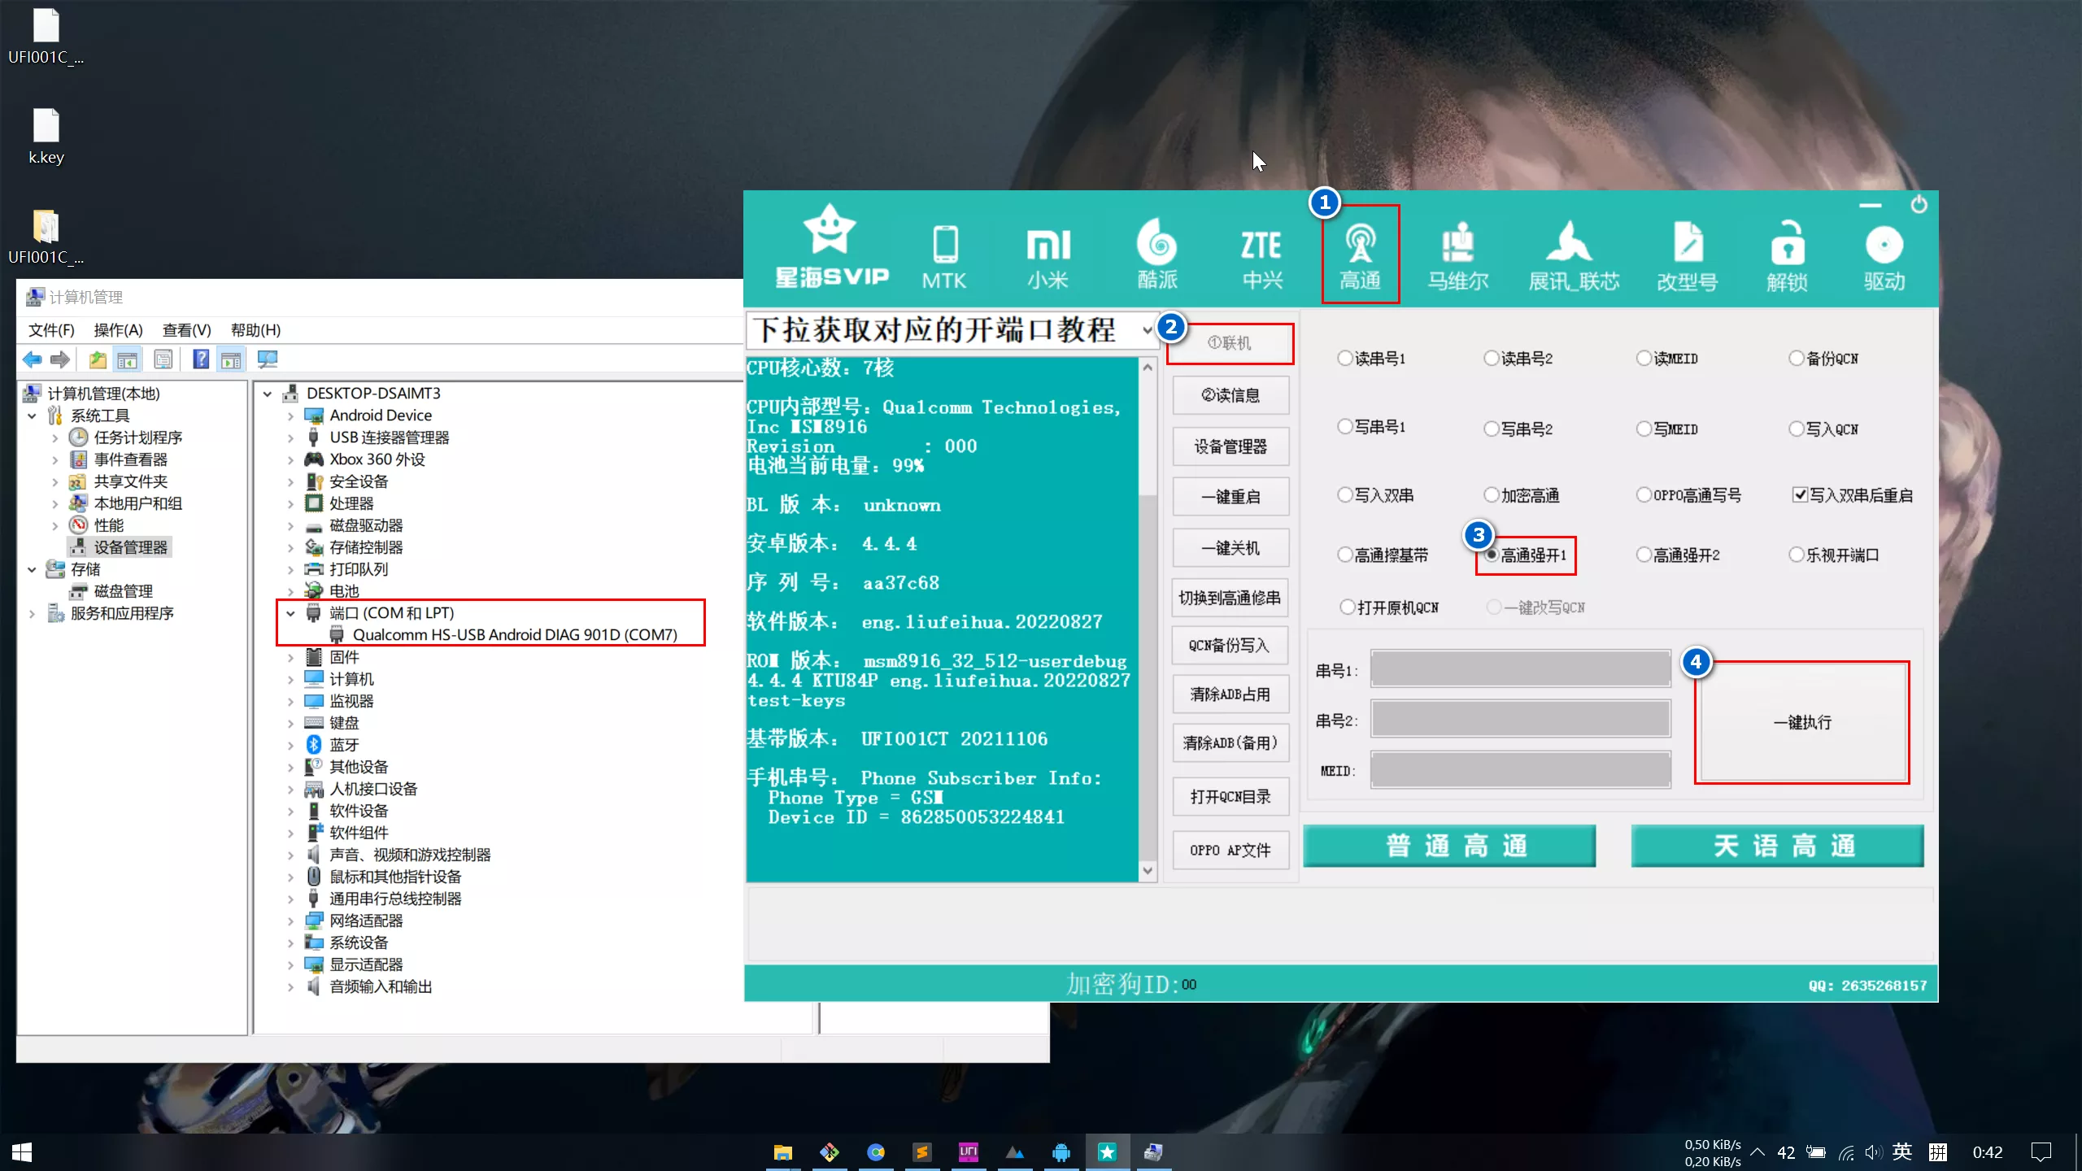Open 帮助(H) menu
This screenshot has width=2082, height=1171.
click(255, 330)
